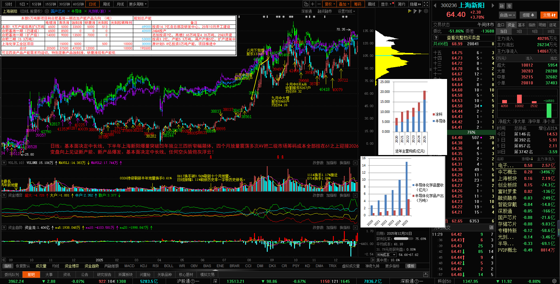Toggle the 筹码 chip distribution panel

pos(358,4)
